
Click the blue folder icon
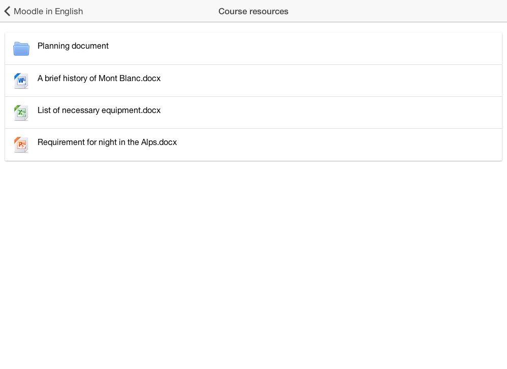tap(21, 49)
